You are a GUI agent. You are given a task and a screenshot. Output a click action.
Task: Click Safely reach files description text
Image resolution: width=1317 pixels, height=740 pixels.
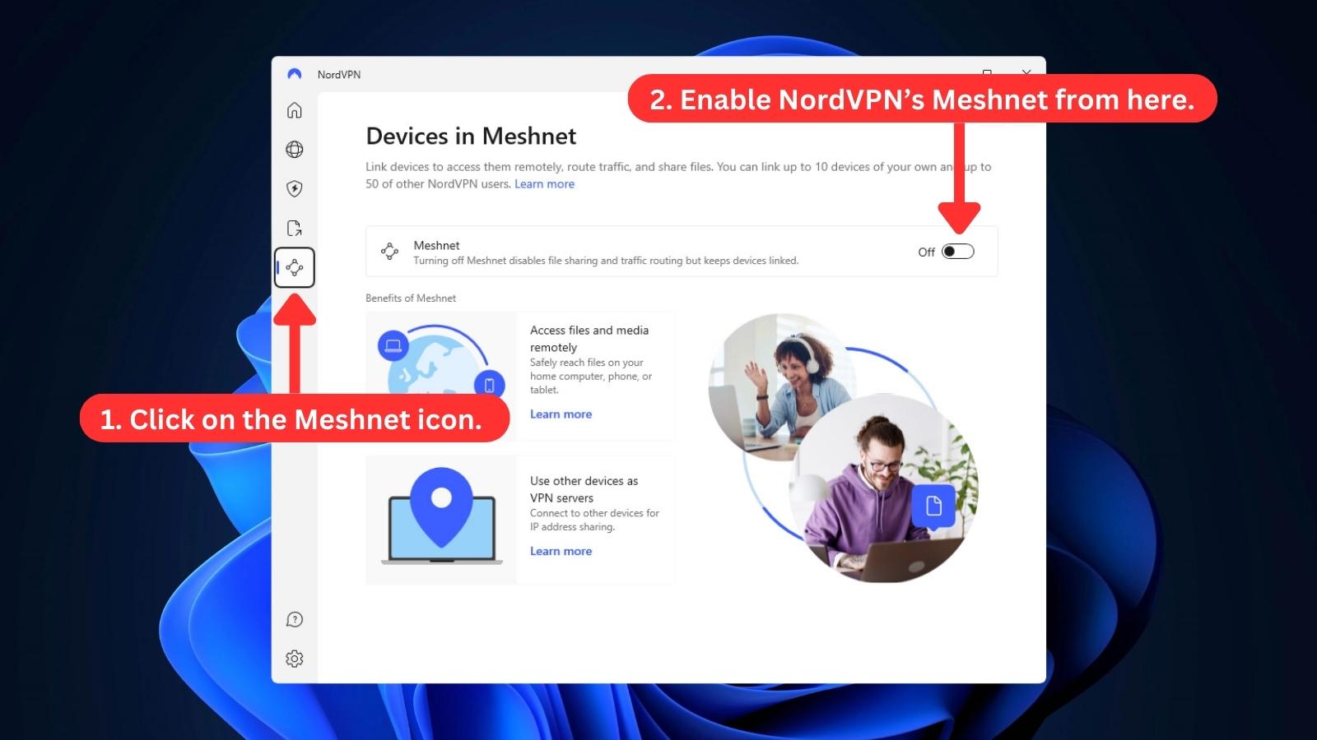tap(591, 377)
